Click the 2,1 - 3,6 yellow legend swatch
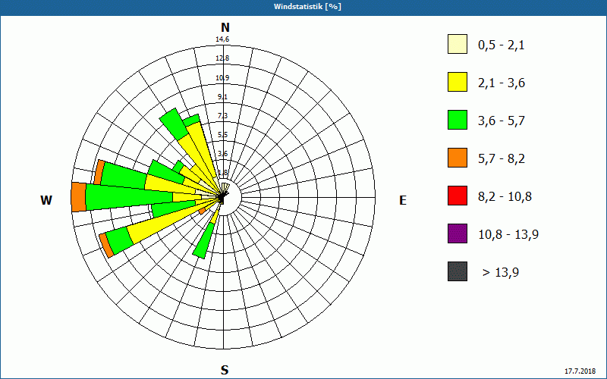Screen dimensions: 607x379 click(458, 82)
